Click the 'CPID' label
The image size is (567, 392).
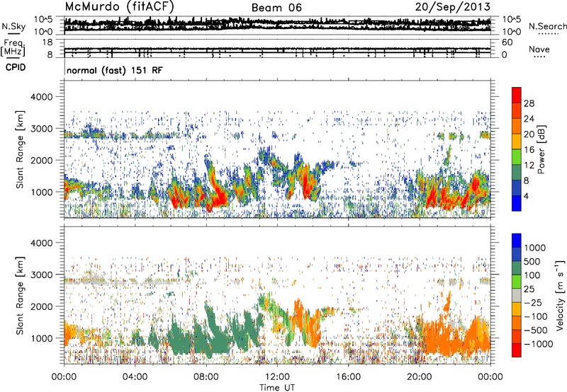pyautogui.click(x=16, y=67)
